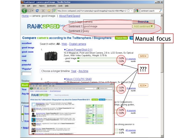Click the Firefox address bar URL
The height and width of the screenshot is (138, 184).
[x=92, y=11]
